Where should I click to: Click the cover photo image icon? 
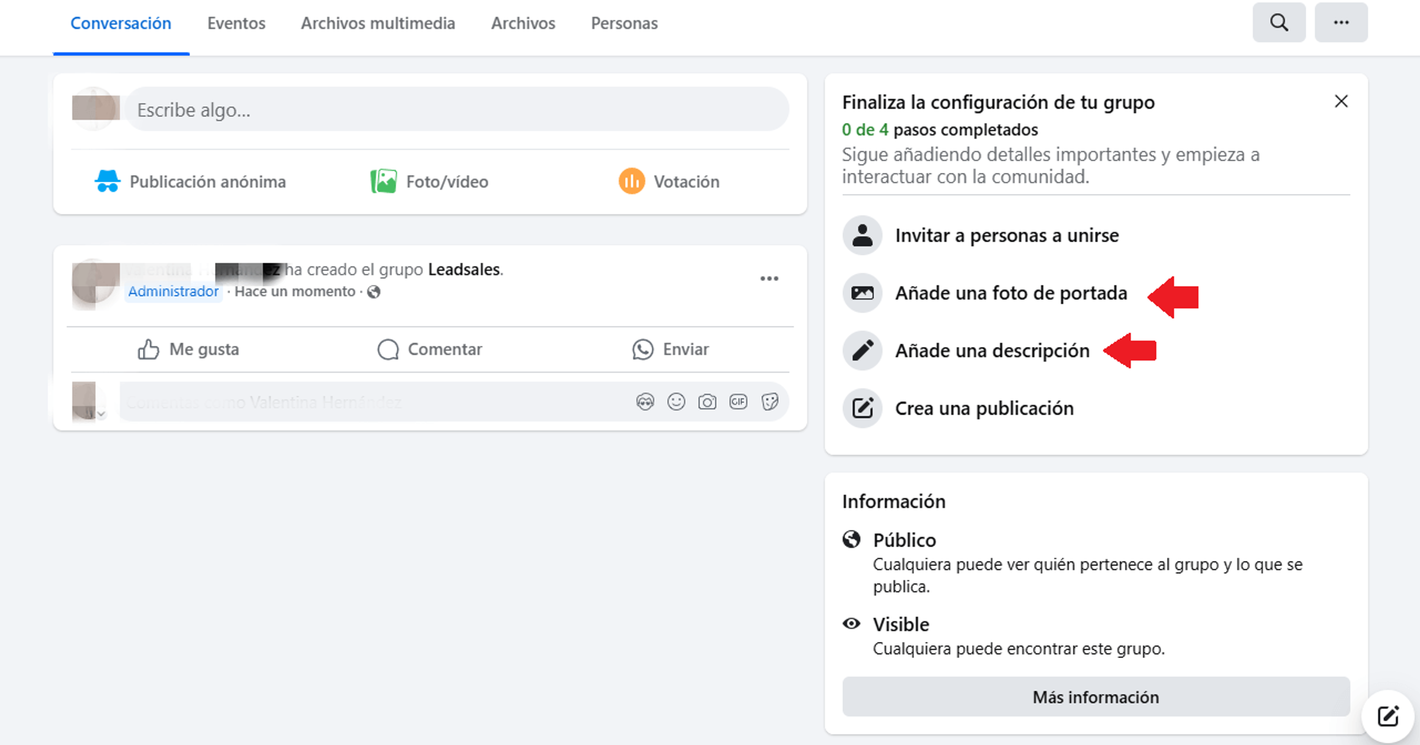862,293
